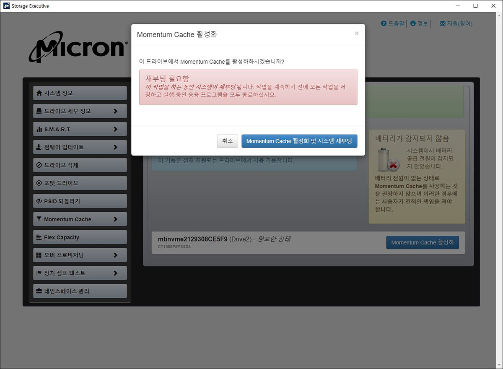The height and width of the screenshot is (369, 503).
Task: Click the briefcase icon beside 네임스페이스 관리
Action: (x=39, y=291)
